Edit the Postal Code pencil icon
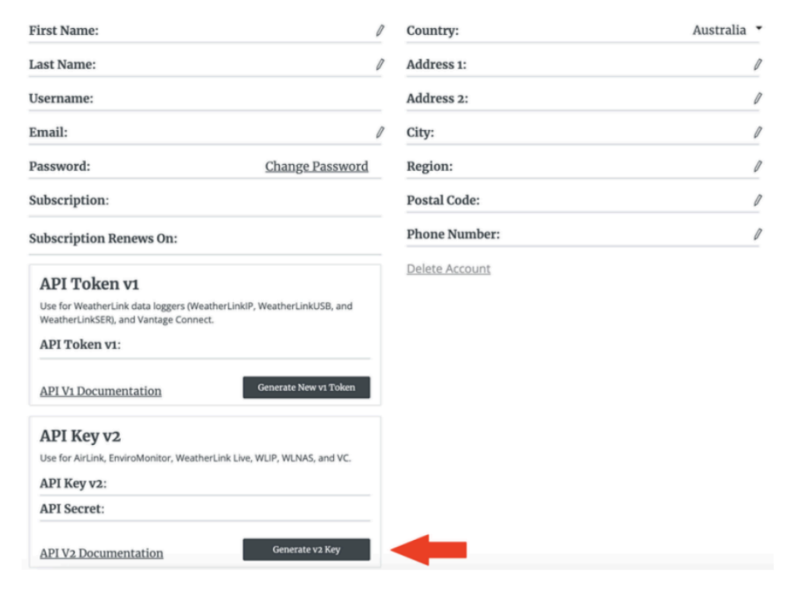The image size is (788, 607). click(x=758, y=201)
